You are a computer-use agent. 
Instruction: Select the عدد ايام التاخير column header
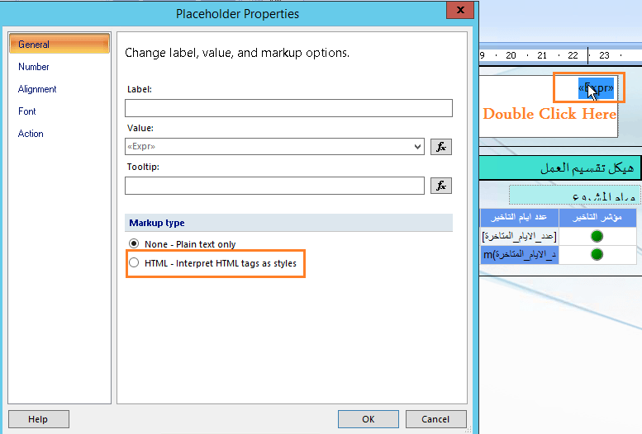(x=520, y=217)
